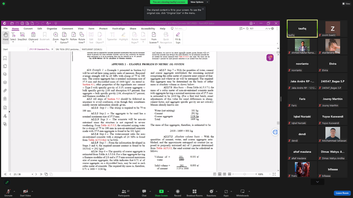Go to next page arrow
353x198 pixels.
pyautogui.click(x=36, y=174)
